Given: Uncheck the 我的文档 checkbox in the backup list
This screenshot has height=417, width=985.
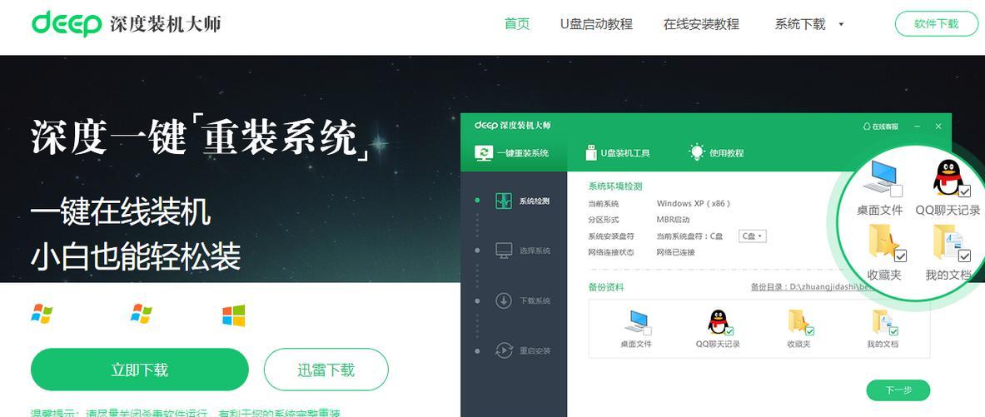Looking at the screenshot, I should 893,330.
